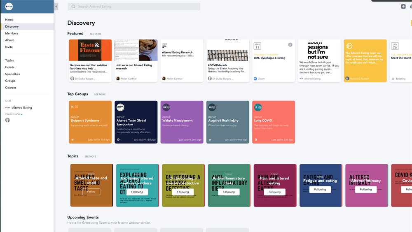The image size is (412, 232).
Task: Click Helen Cartner avatar on Join us card
Action: click(118, 79)
